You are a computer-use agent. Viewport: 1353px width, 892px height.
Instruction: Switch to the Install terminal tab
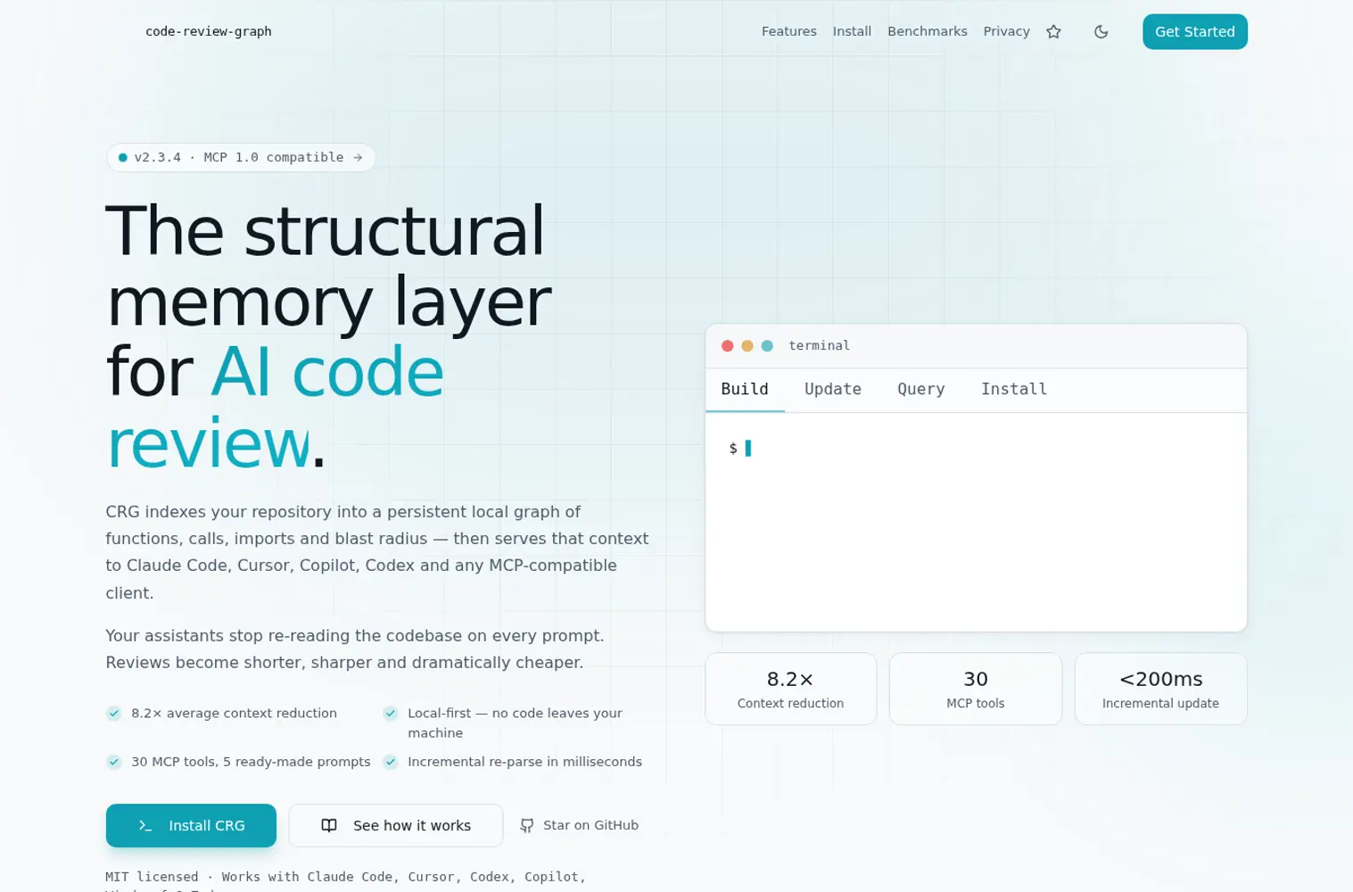(1013, 389)
